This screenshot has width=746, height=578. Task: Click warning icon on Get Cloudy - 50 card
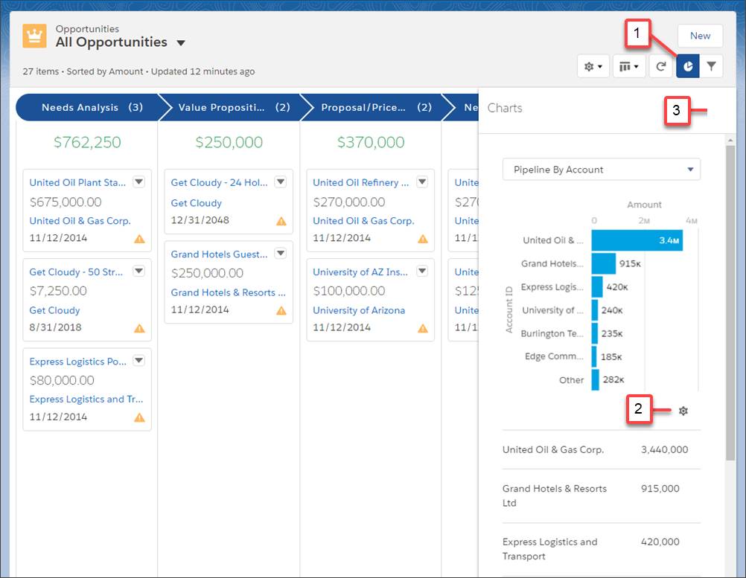139,328
